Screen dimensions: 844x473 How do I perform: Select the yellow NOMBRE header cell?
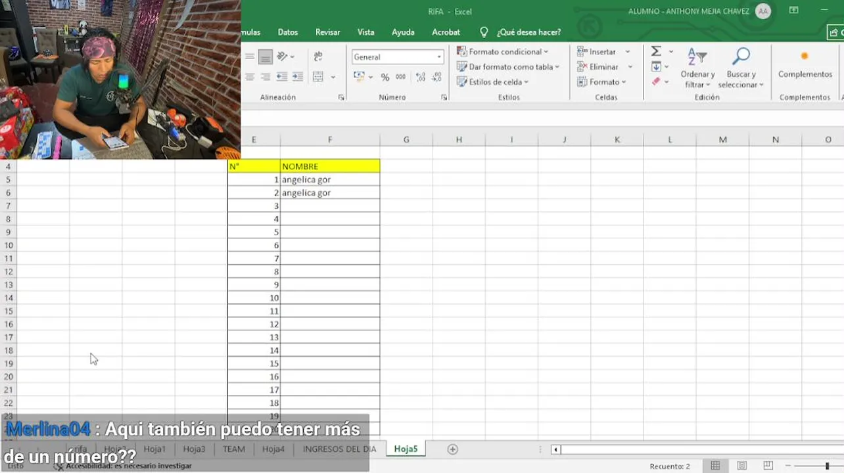pyautogui.click(x=330, y=166)
